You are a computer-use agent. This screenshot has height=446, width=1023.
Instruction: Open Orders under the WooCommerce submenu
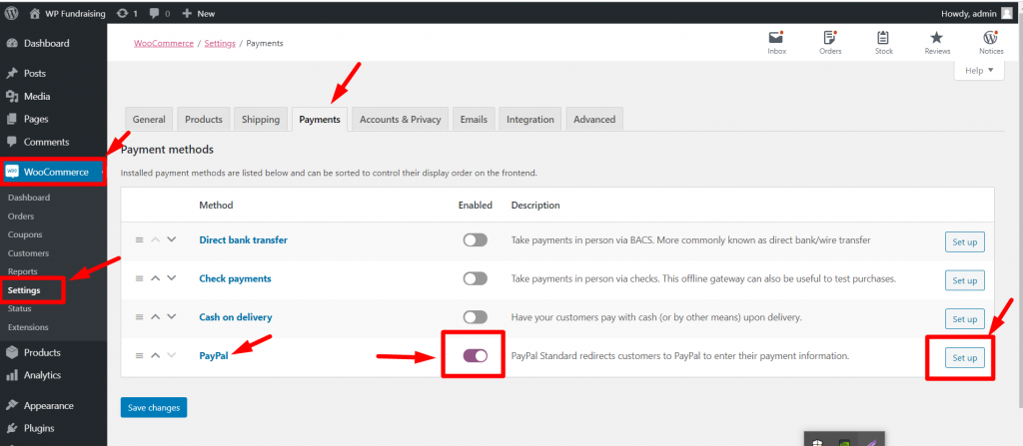pyautogui.click(x=21, y=216)
